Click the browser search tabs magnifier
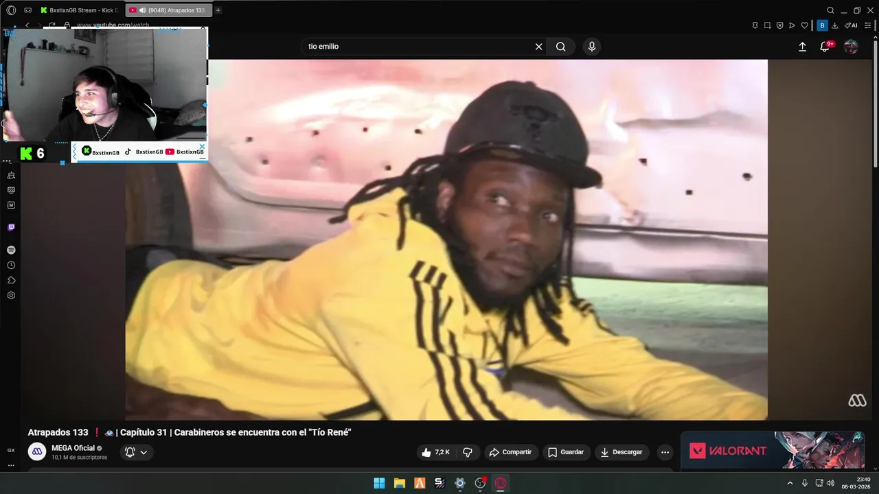This screenshot has height=494, width=879. point(830,10)
